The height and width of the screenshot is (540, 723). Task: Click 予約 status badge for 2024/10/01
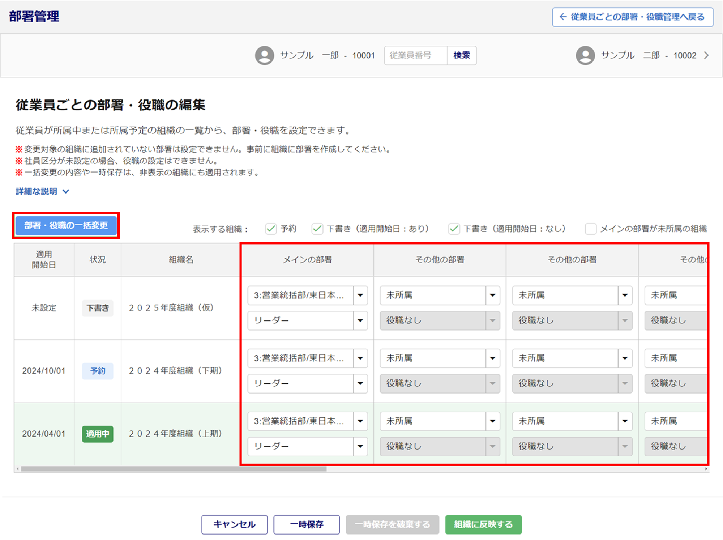[98, 371]
